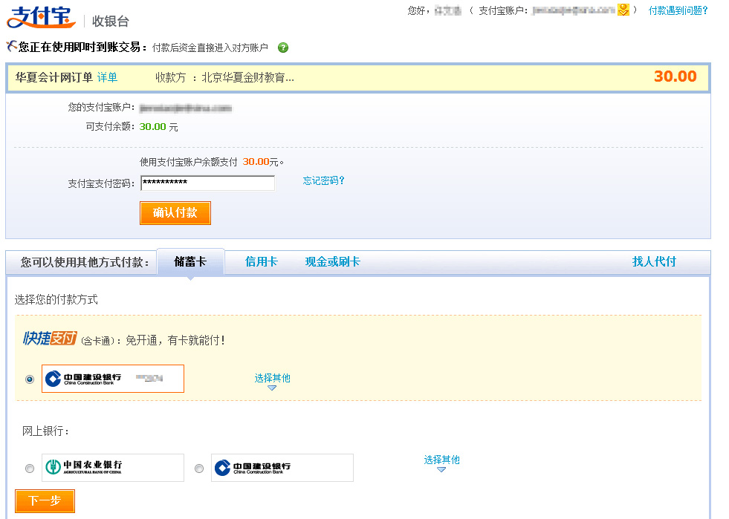Viewport: 729px width, 519px height.
Task: Select the 中国建设银行 online banking radio button
Action: click(x=199, y=469)
